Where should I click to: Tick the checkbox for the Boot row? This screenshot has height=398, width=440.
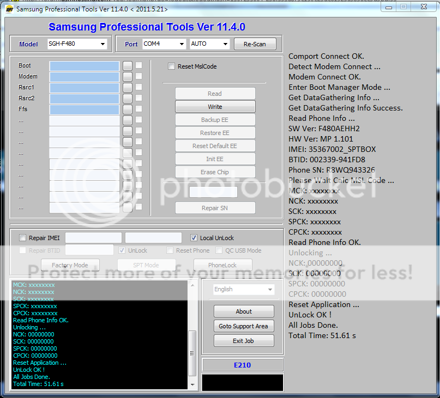point(138,65)
